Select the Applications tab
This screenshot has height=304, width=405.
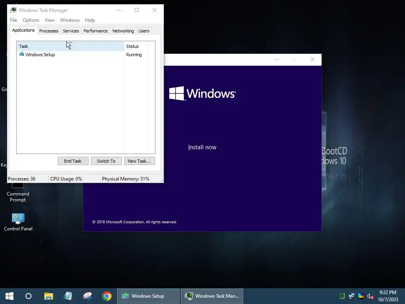pyautogui.click(x=23, y=30)
